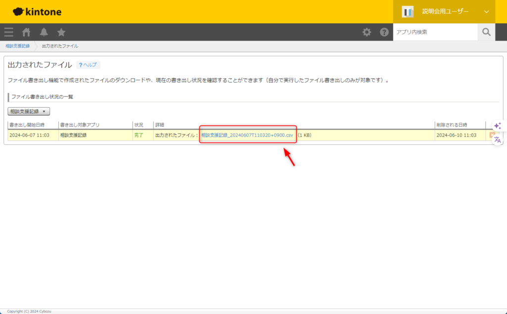Viewport: 507px width, 314px height.
Task: Click in the アプリ内検索 search field
Action: click(x=435, y=32)
